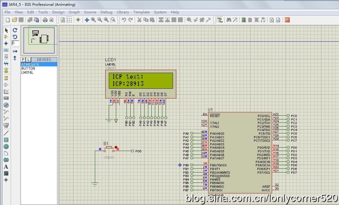339x205 pixels.
Task: Click the orange ARES netlist transfer icon
Action: (287, 20)
